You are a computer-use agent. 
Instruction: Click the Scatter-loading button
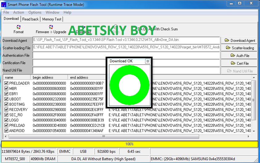pyautogui.click(x=240, y=48)
